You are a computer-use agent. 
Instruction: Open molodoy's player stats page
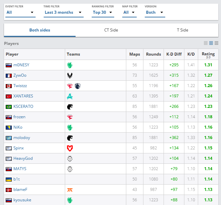point(22,138)
